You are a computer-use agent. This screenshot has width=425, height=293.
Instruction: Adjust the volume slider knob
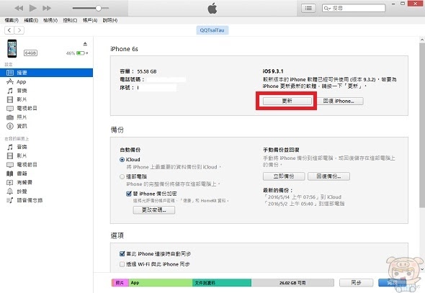(x=99, y=8)
